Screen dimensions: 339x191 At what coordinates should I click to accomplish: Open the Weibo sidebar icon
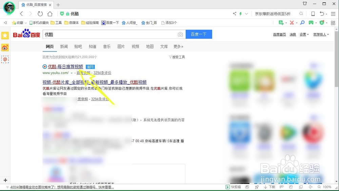tap(5, 47)
